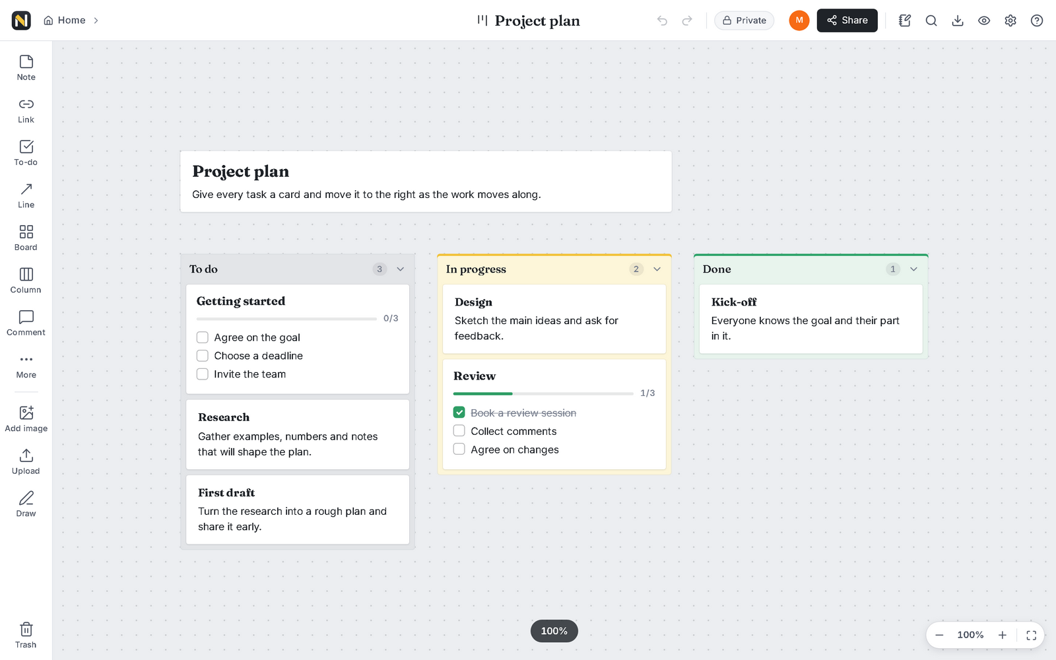1056x660 pixels.
Task: Collapse the Done column chevron
Action: 914,269
